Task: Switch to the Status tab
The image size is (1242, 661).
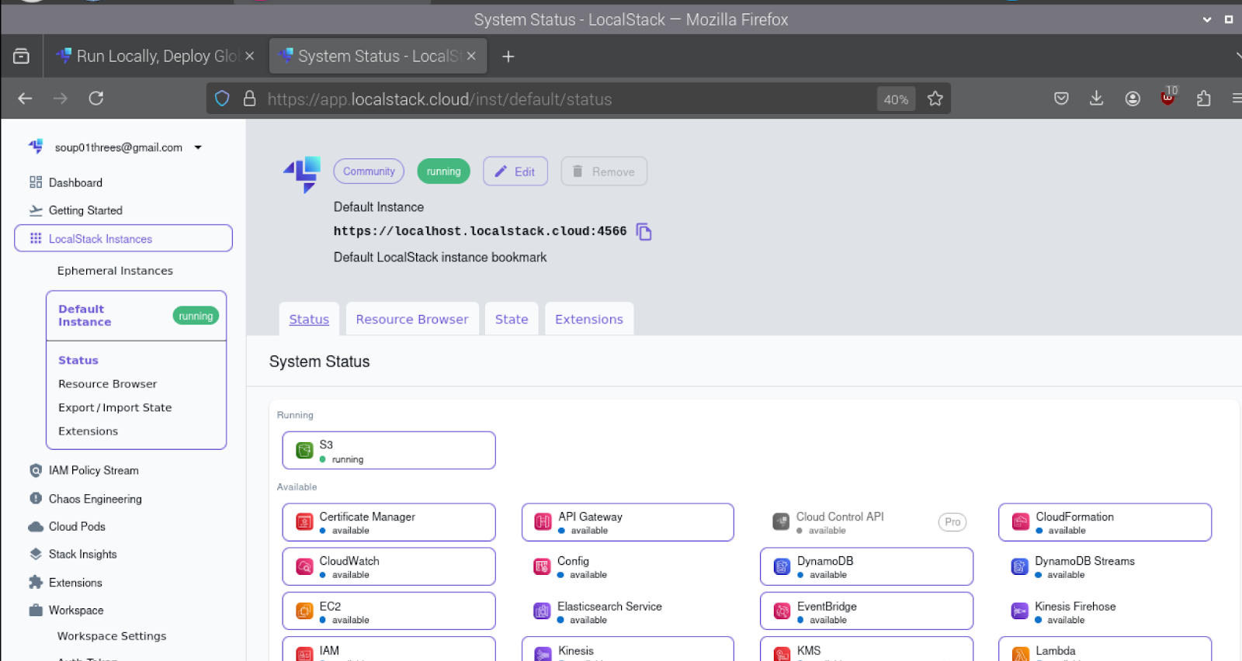Action: 309,319
